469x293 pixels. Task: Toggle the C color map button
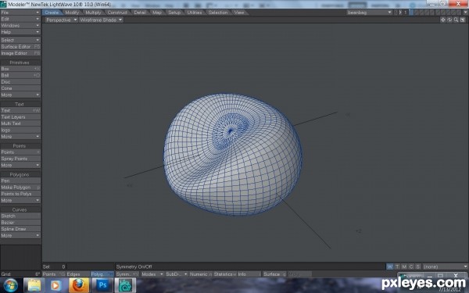tap(411, 266)
